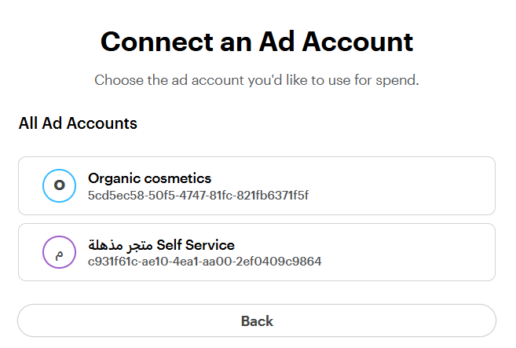Click account ID starting with c931f61c
The height and width of the screenshot is (348, 516).
pyautogui.click(x=204, y=261)
